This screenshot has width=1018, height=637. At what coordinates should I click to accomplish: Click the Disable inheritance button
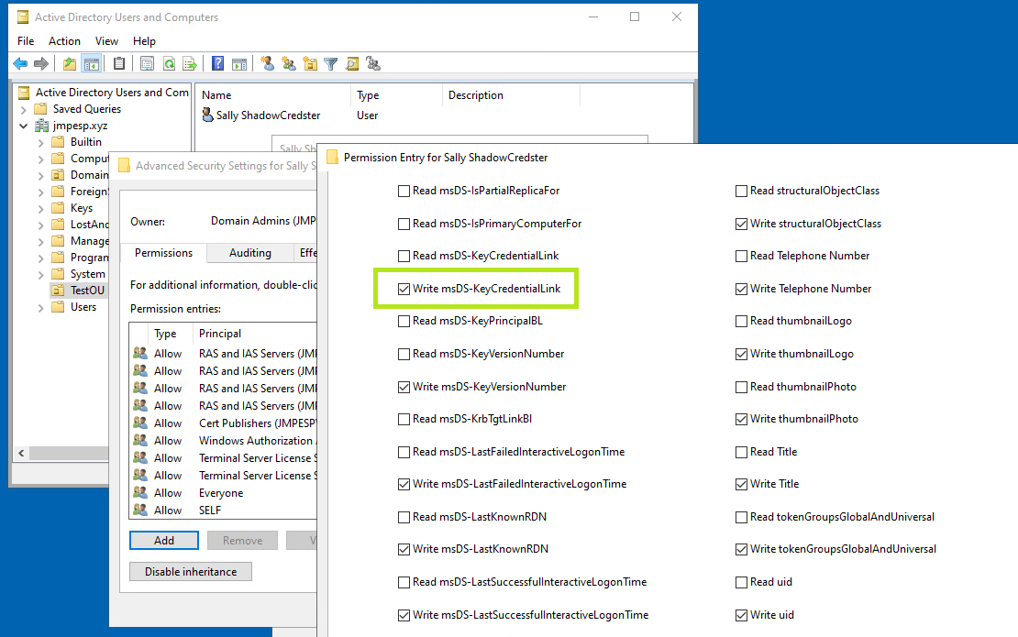click(191, 572)
